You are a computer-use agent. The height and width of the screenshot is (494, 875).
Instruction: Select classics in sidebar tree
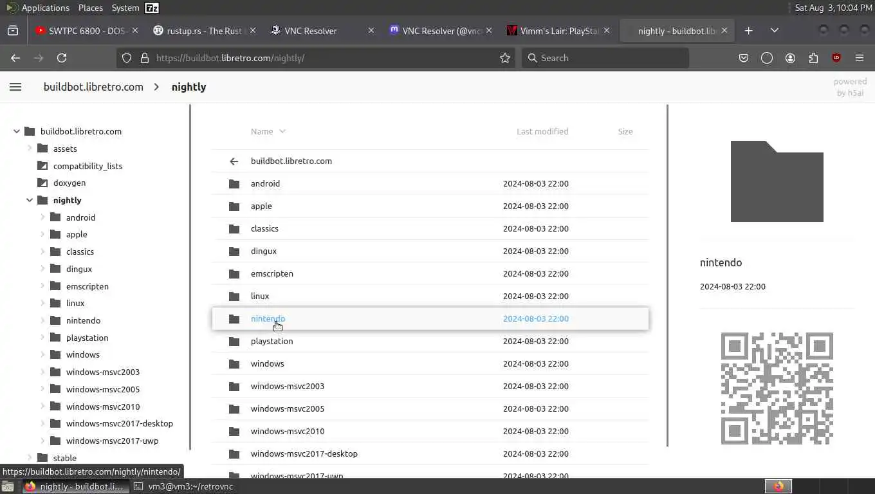[80, 252]
